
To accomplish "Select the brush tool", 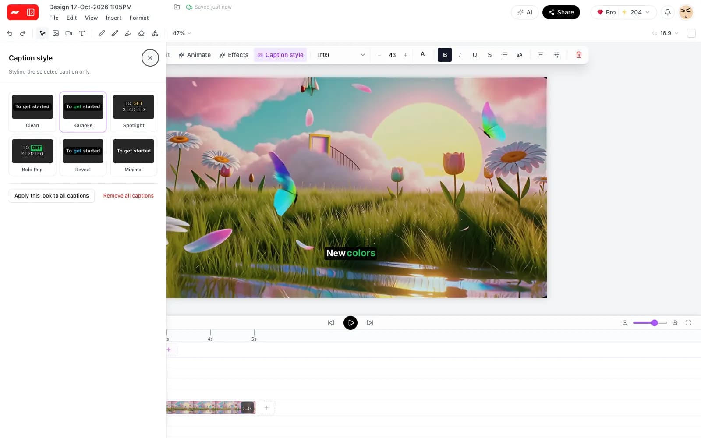I will (115, 33).
